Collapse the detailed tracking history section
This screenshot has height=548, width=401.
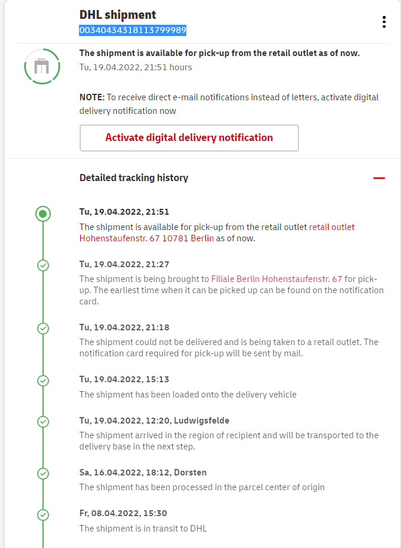tap(379, 178)
